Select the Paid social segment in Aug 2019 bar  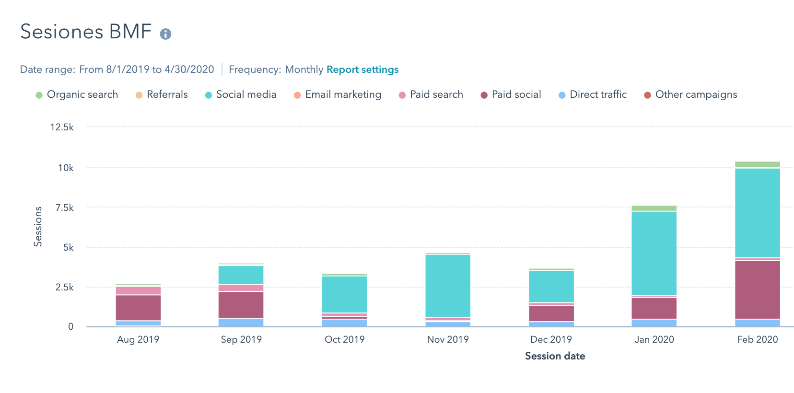coord(138,308)
